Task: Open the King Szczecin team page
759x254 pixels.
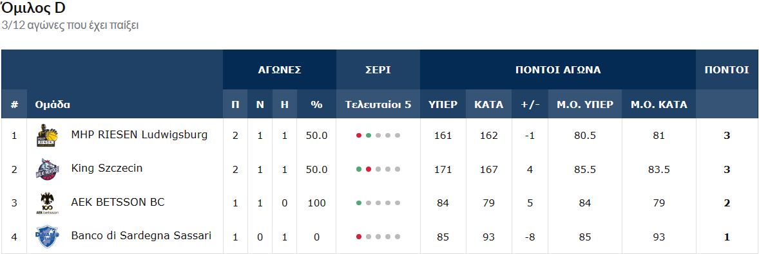Action: (x=106, y=168)
